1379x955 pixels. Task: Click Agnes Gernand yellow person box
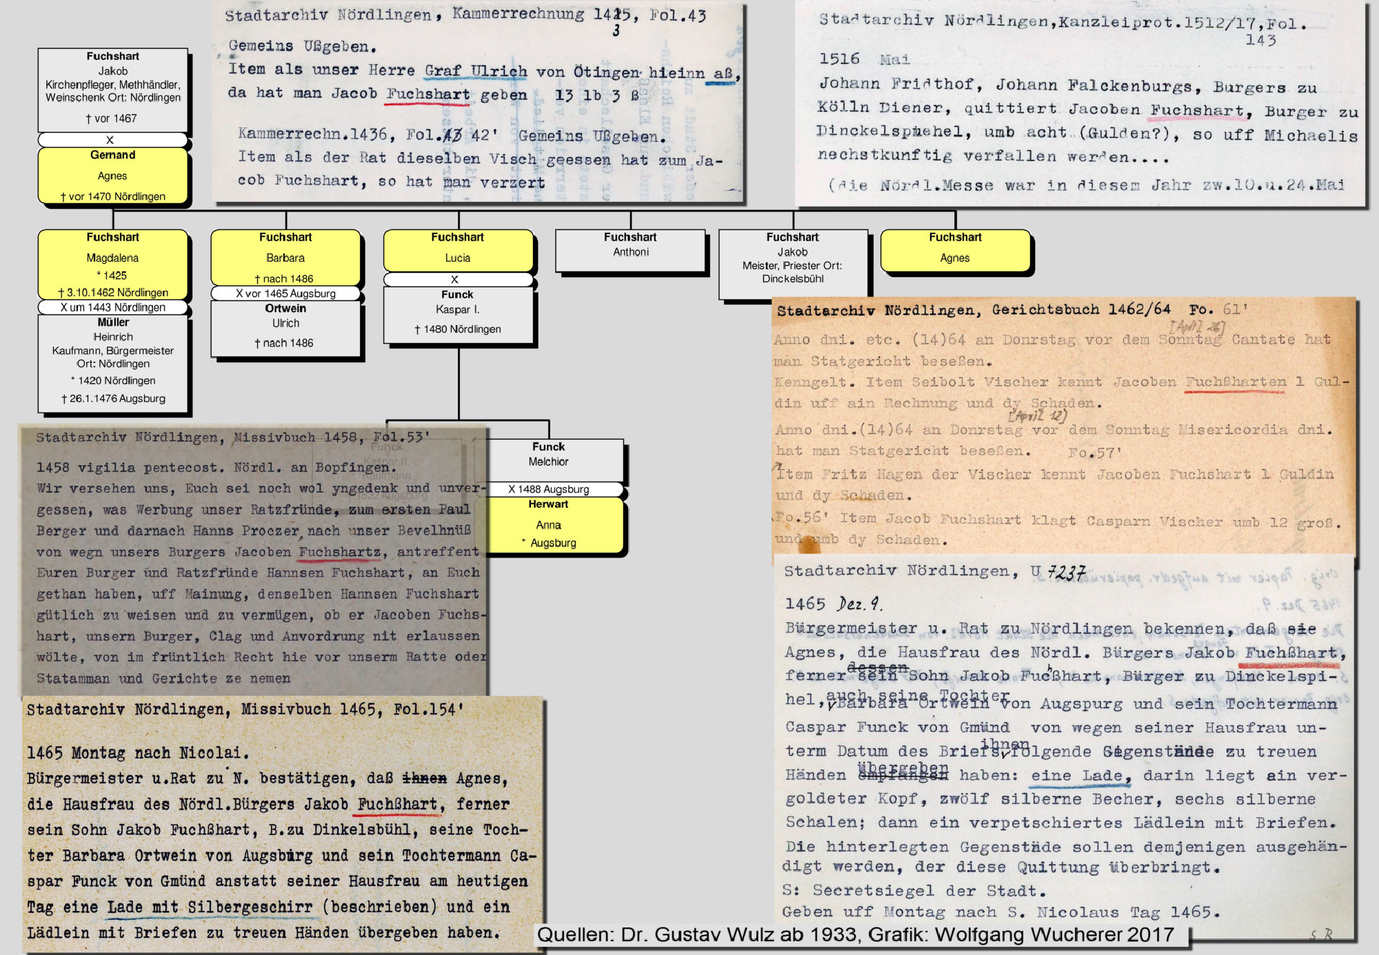[112, 176]
